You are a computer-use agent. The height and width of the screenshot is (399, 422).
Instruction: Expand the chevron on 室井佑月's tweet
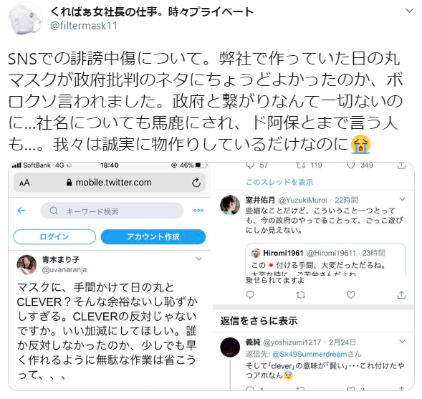pos(402,199)
